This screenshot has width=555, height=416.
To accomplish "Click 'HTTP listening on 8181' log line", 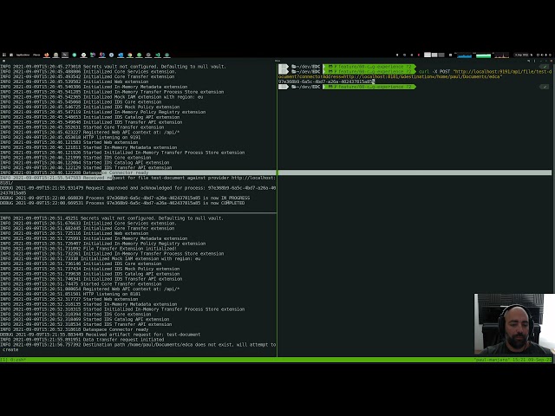I will click(70, 294).
